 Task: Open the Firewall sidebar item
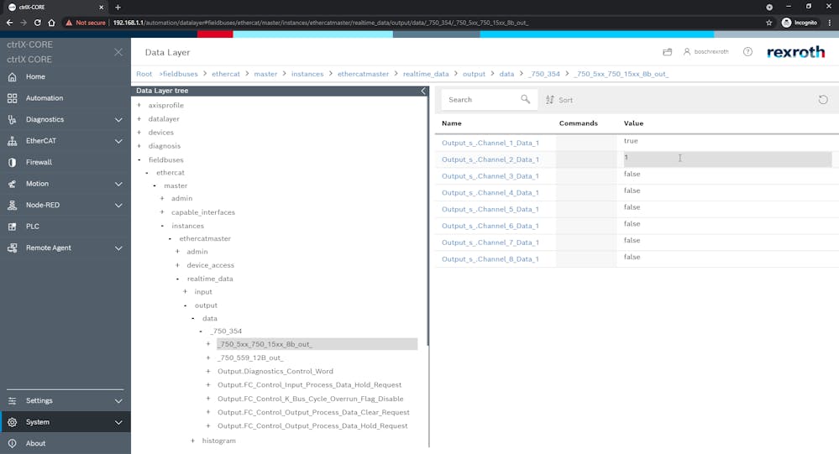[x=39, y=162]
